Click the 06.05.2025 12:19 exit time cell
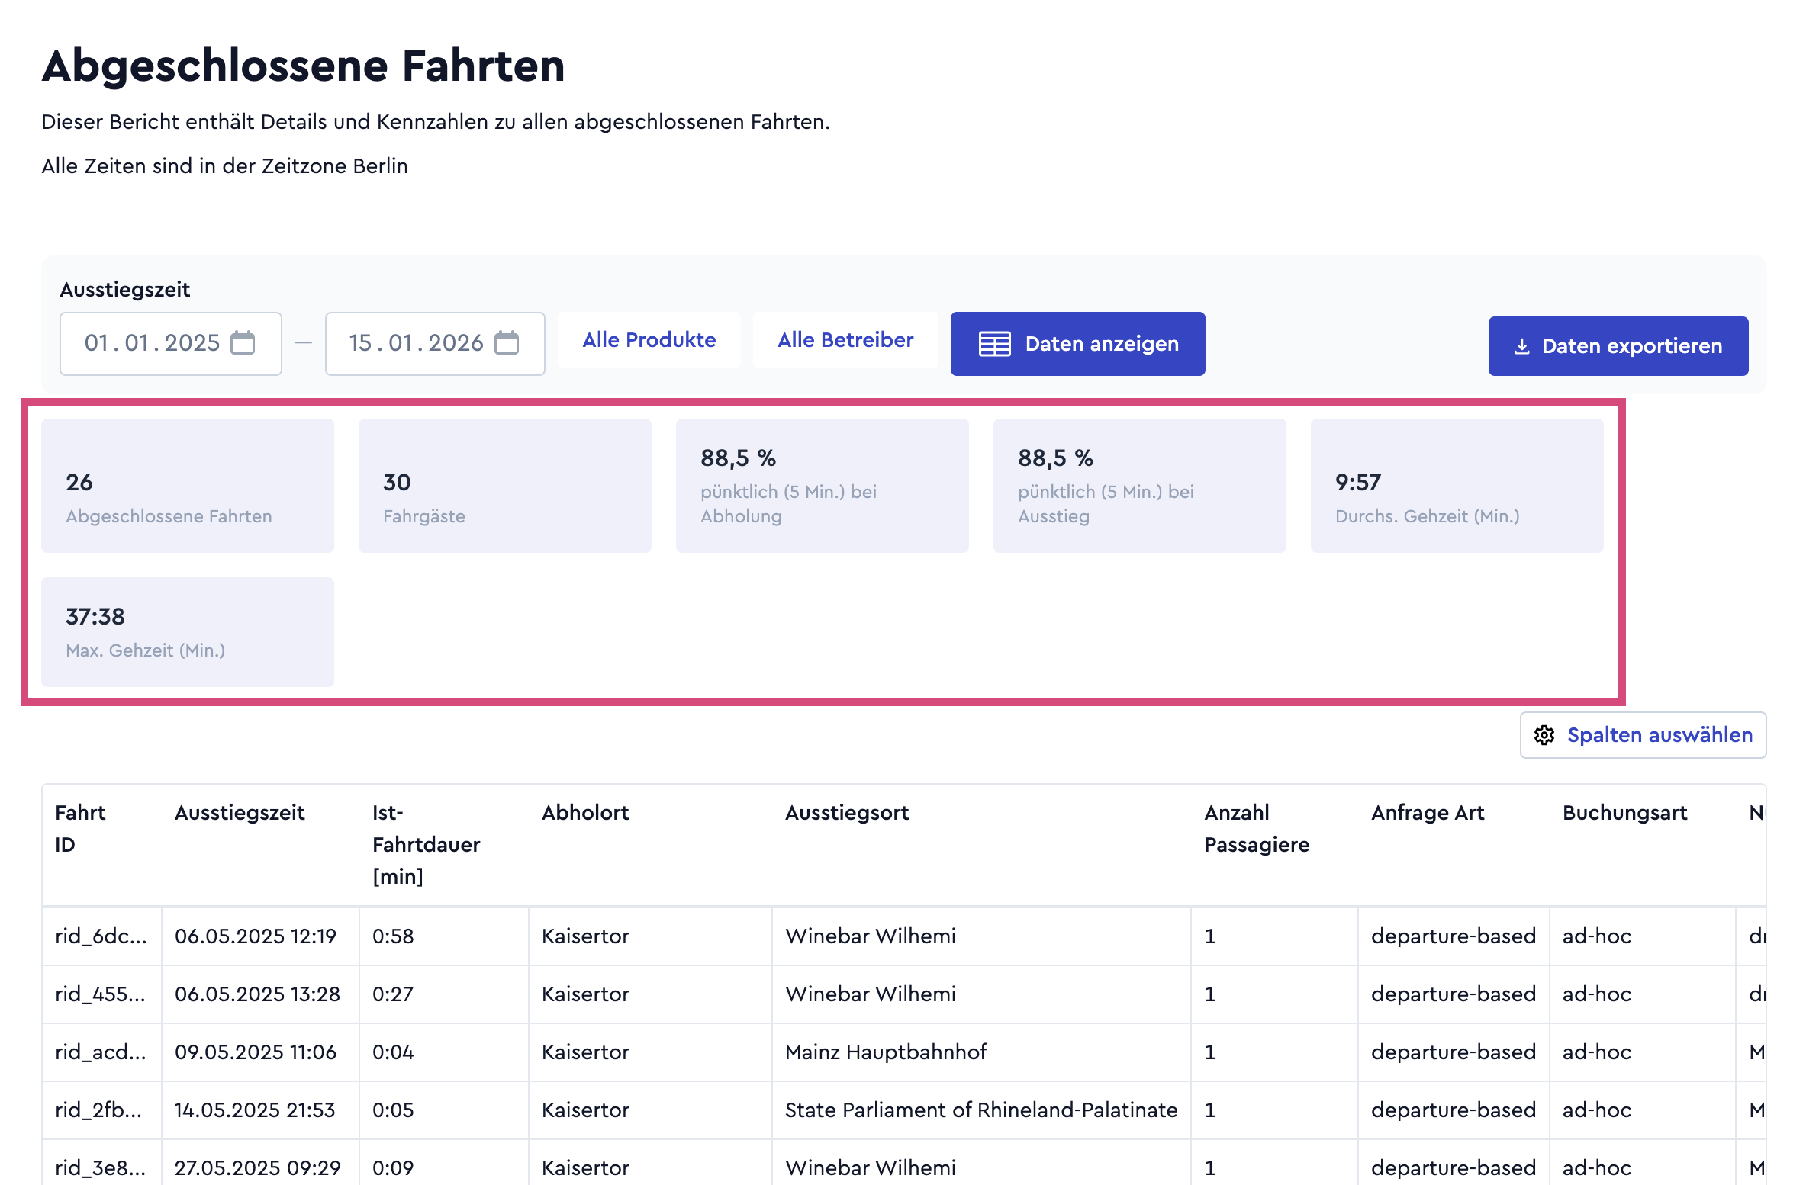The height and width of the screenshot is (1185, 1819). 260,936
